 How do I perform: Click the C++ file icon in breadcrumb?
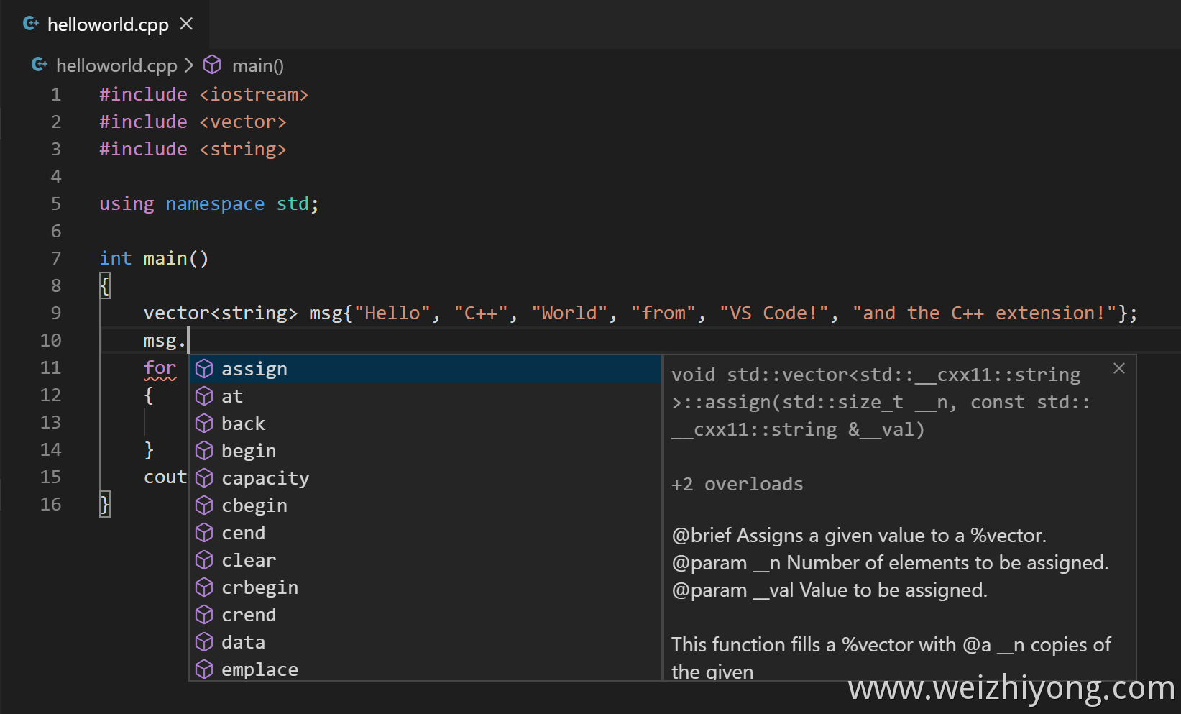(40, 65)
